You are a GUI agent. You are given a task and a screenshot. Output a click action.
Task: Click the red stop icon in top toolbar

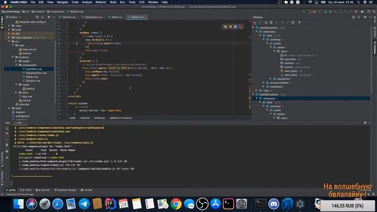356,12
